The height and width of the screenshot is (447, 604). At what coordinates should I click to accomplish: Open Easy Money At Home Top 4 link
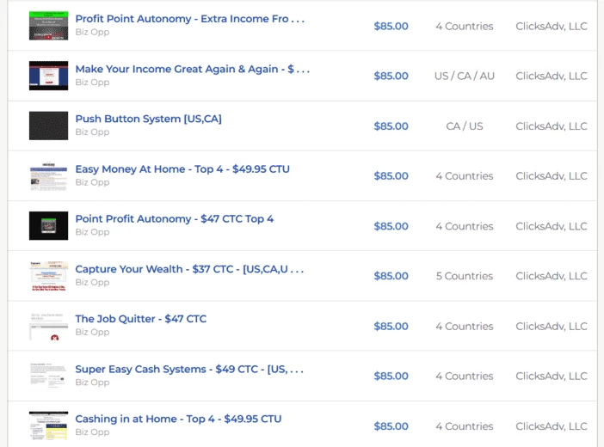point(182,169)
